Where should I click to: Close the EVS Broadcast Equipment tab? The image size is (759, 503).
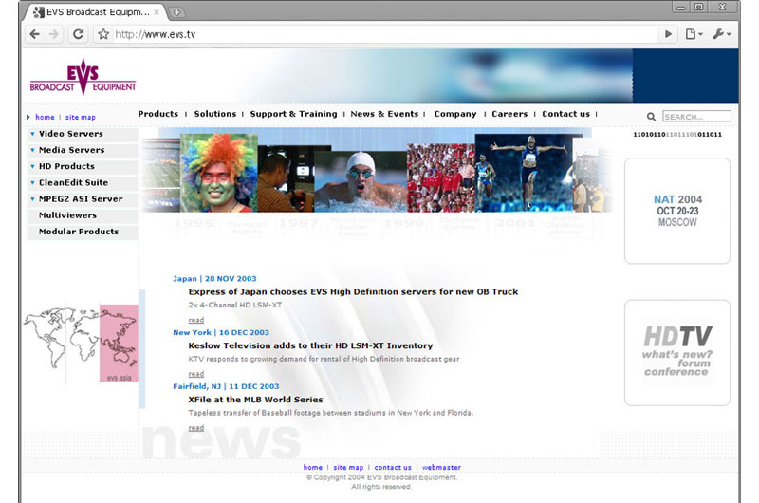point(157,12)
